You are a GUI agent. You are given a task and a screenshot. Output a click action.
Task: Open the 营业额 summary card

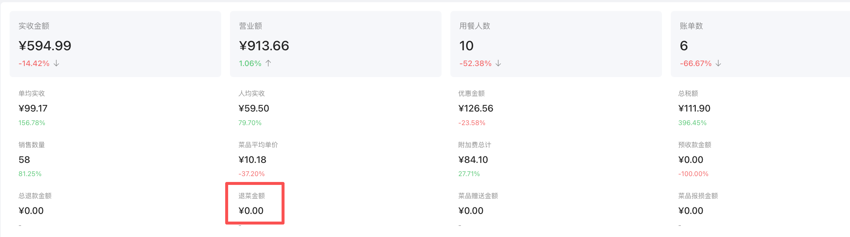pyautogui.click(x=336, y=44)
